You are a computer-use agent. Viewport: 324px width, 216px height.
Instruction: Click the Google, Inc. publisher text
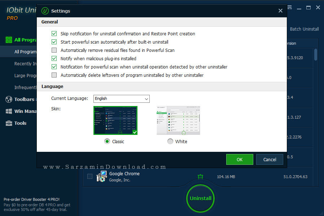tap(120, 180)
